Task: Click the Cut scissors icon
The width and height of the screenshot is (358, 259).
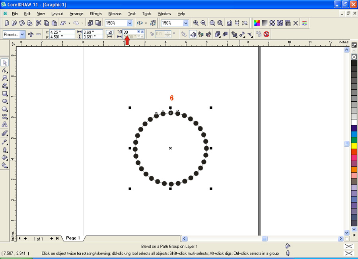Action: pos(39,23)
